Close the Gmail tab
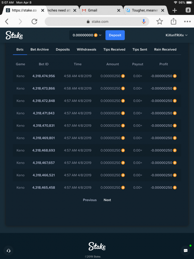This screenshot has width=194, height=259. pos(119,10)
